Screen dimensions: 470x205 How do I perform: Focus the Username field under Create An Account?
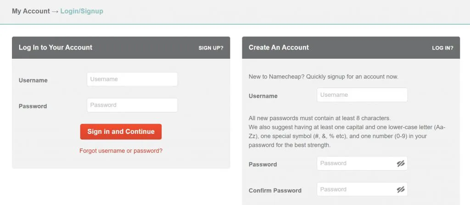362,95
